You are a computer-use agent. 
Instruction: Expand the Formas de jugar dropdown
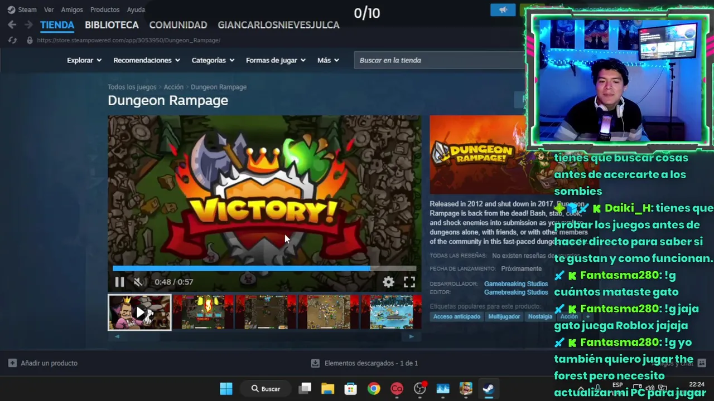(276, 60)
